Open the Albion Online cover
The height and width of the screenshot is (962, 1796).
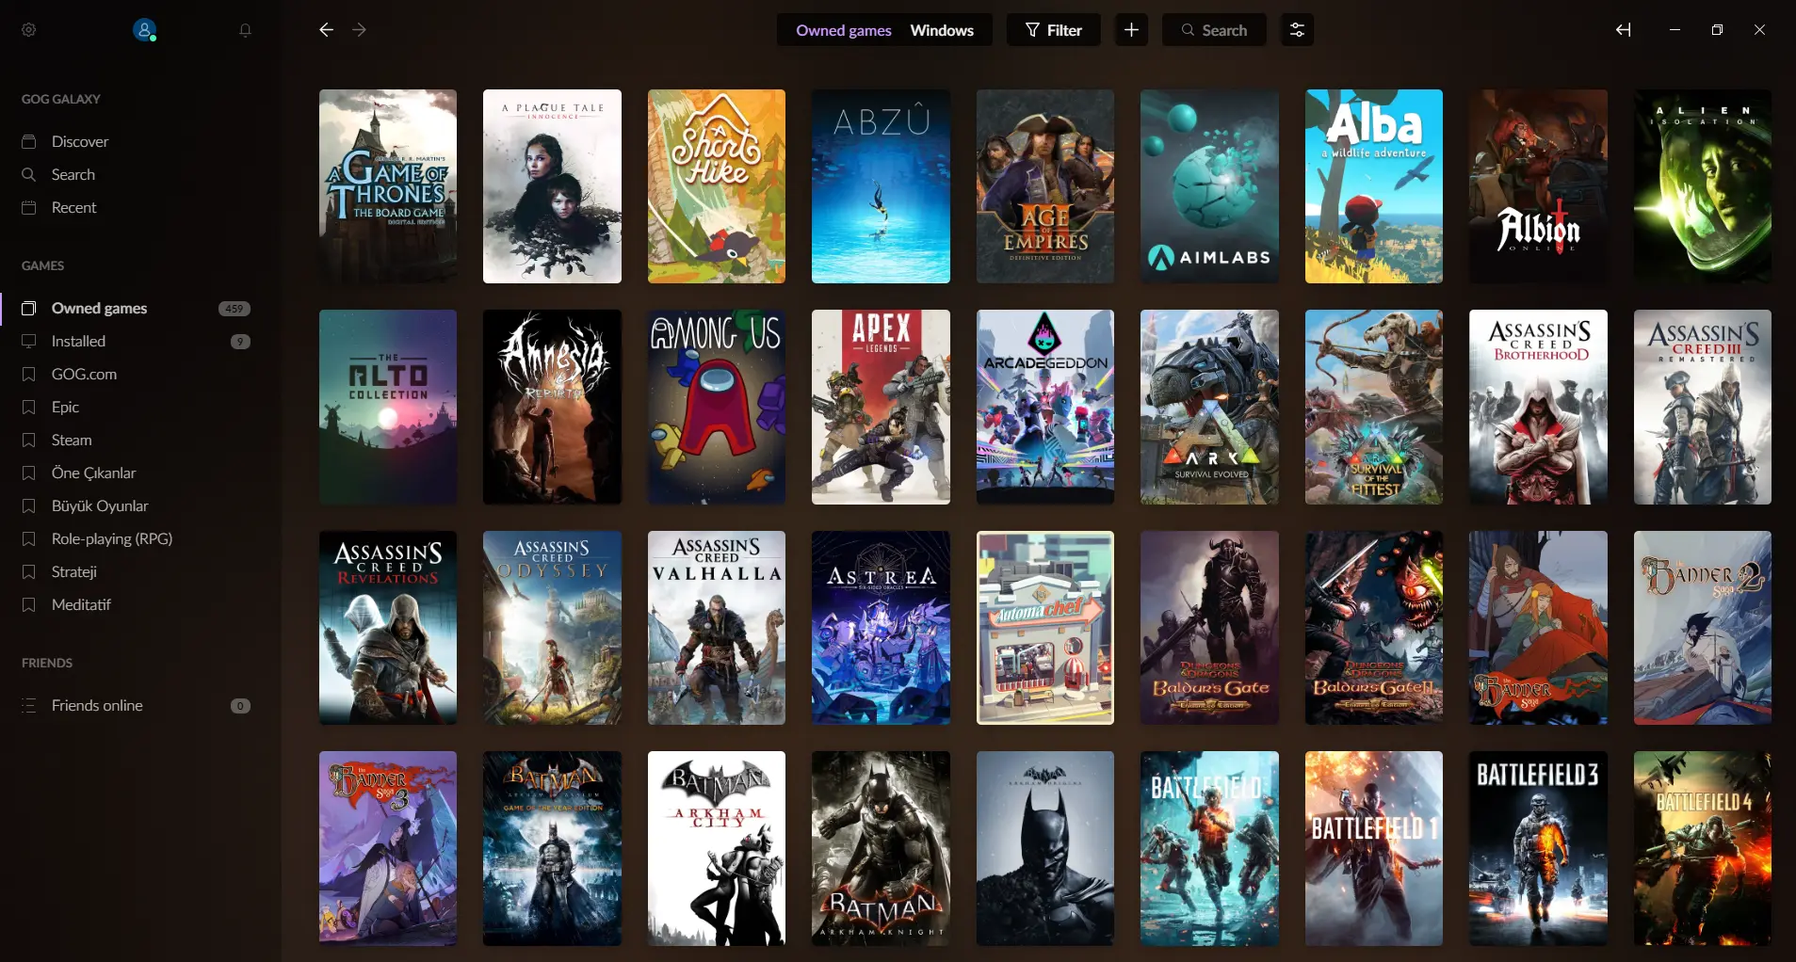[1538, 186]
